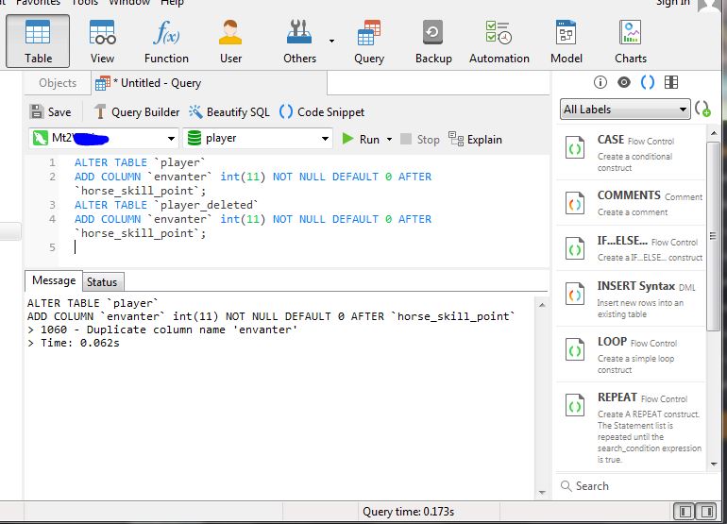This screenshot has height=524, width=727.
Task: Open the Mt2 connection dropdown
Action: 104,138
